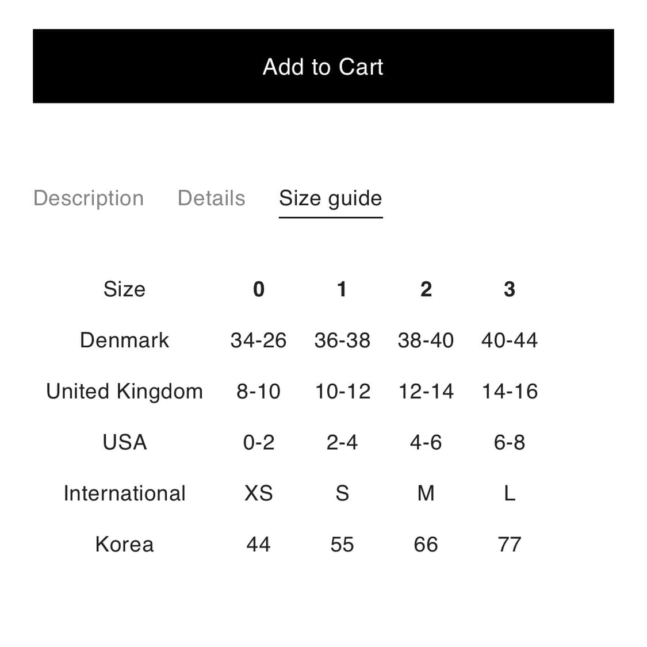Click the Add to Cart button
Screen dimensions: 647x647
pos(323,66)
